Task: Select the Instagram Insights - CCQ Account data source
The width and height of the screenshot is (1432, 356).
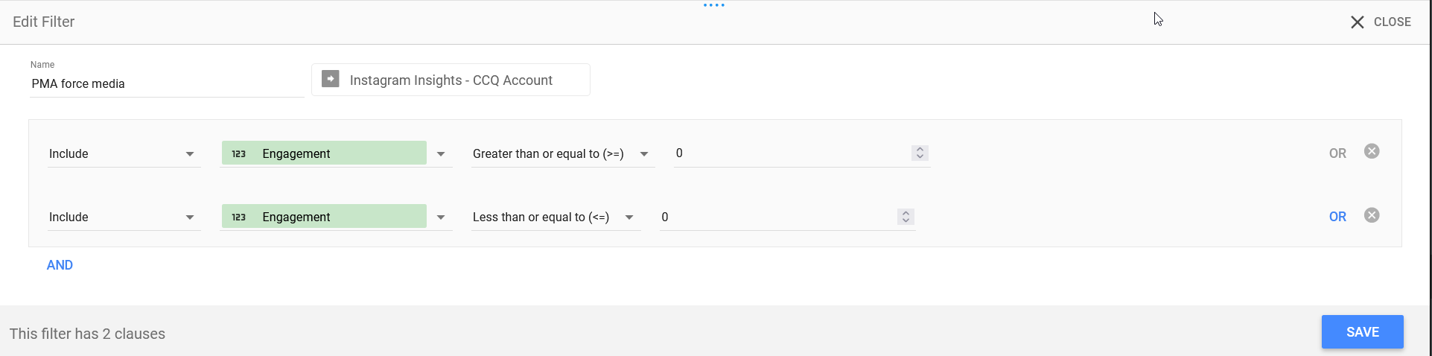Action: (x=451, y=80)
